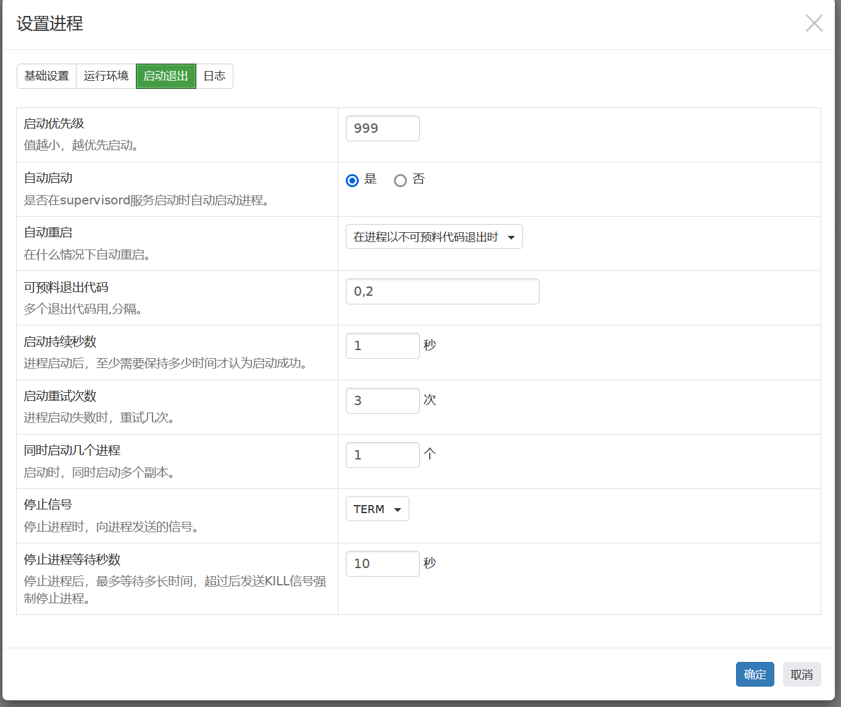Click the 停止进程等待秒数 input showing 10
The image size is (841, 707).
pos(383,564)
